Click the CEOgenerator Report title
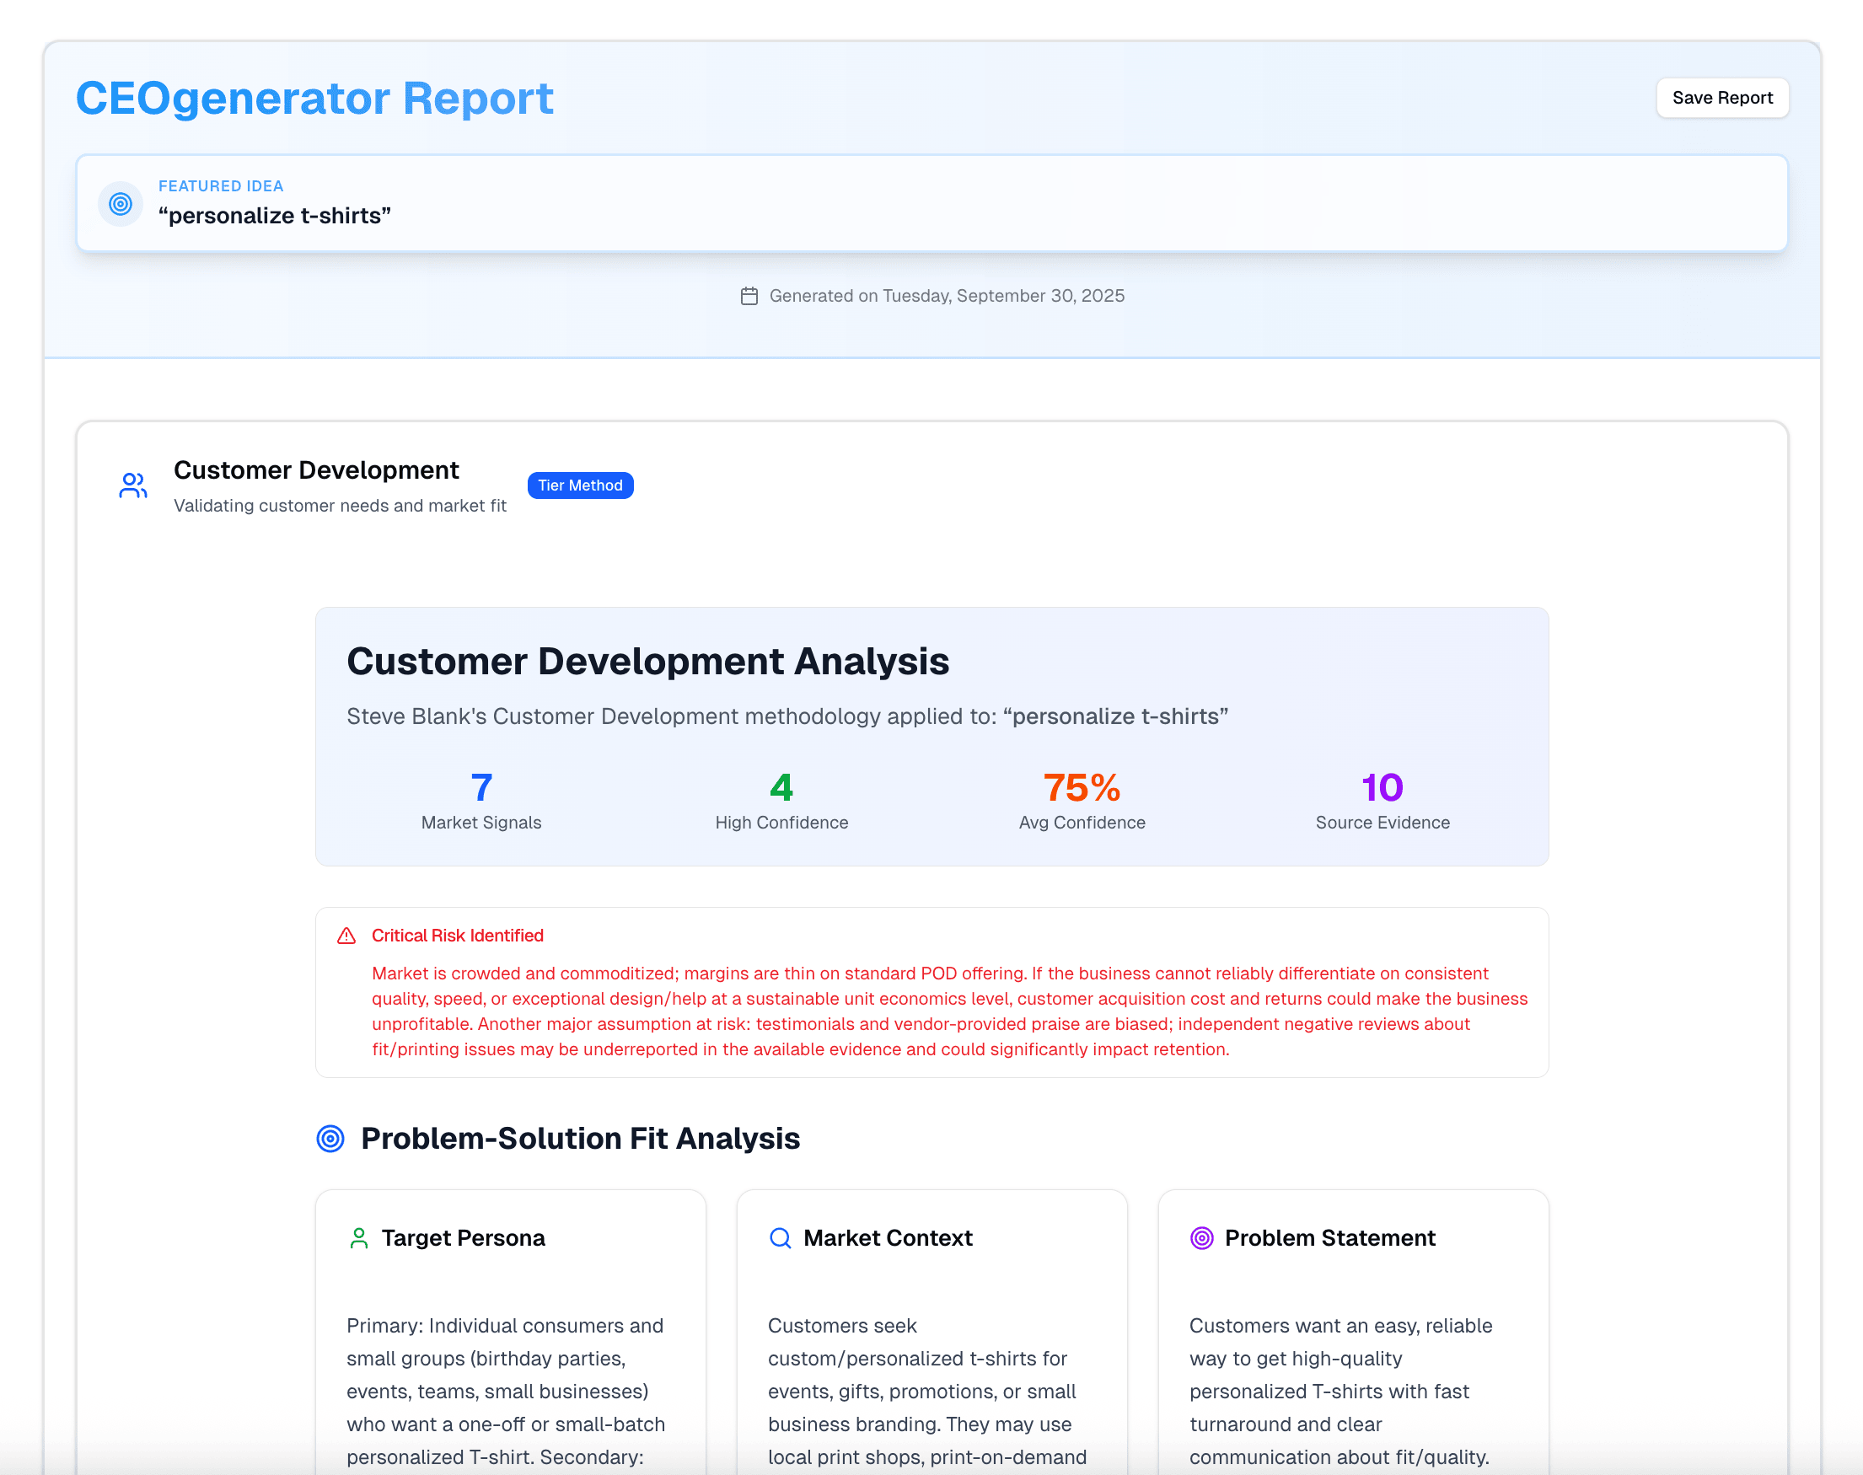The width and height of the screenshot is (1863, 1475). point(314,98)
